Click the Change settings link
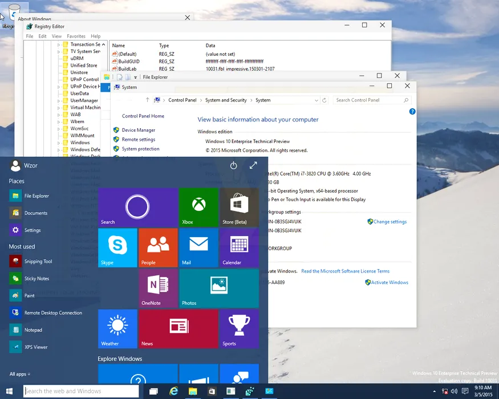 point(390,222)
